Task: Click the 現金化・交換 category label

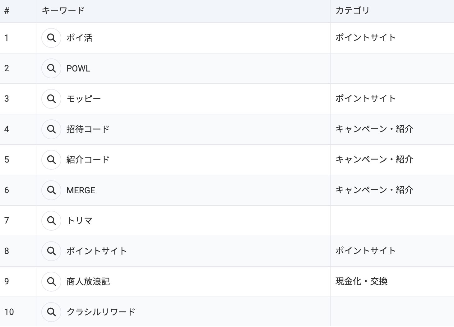Action: pyautogui.click(x=361, y=281)
